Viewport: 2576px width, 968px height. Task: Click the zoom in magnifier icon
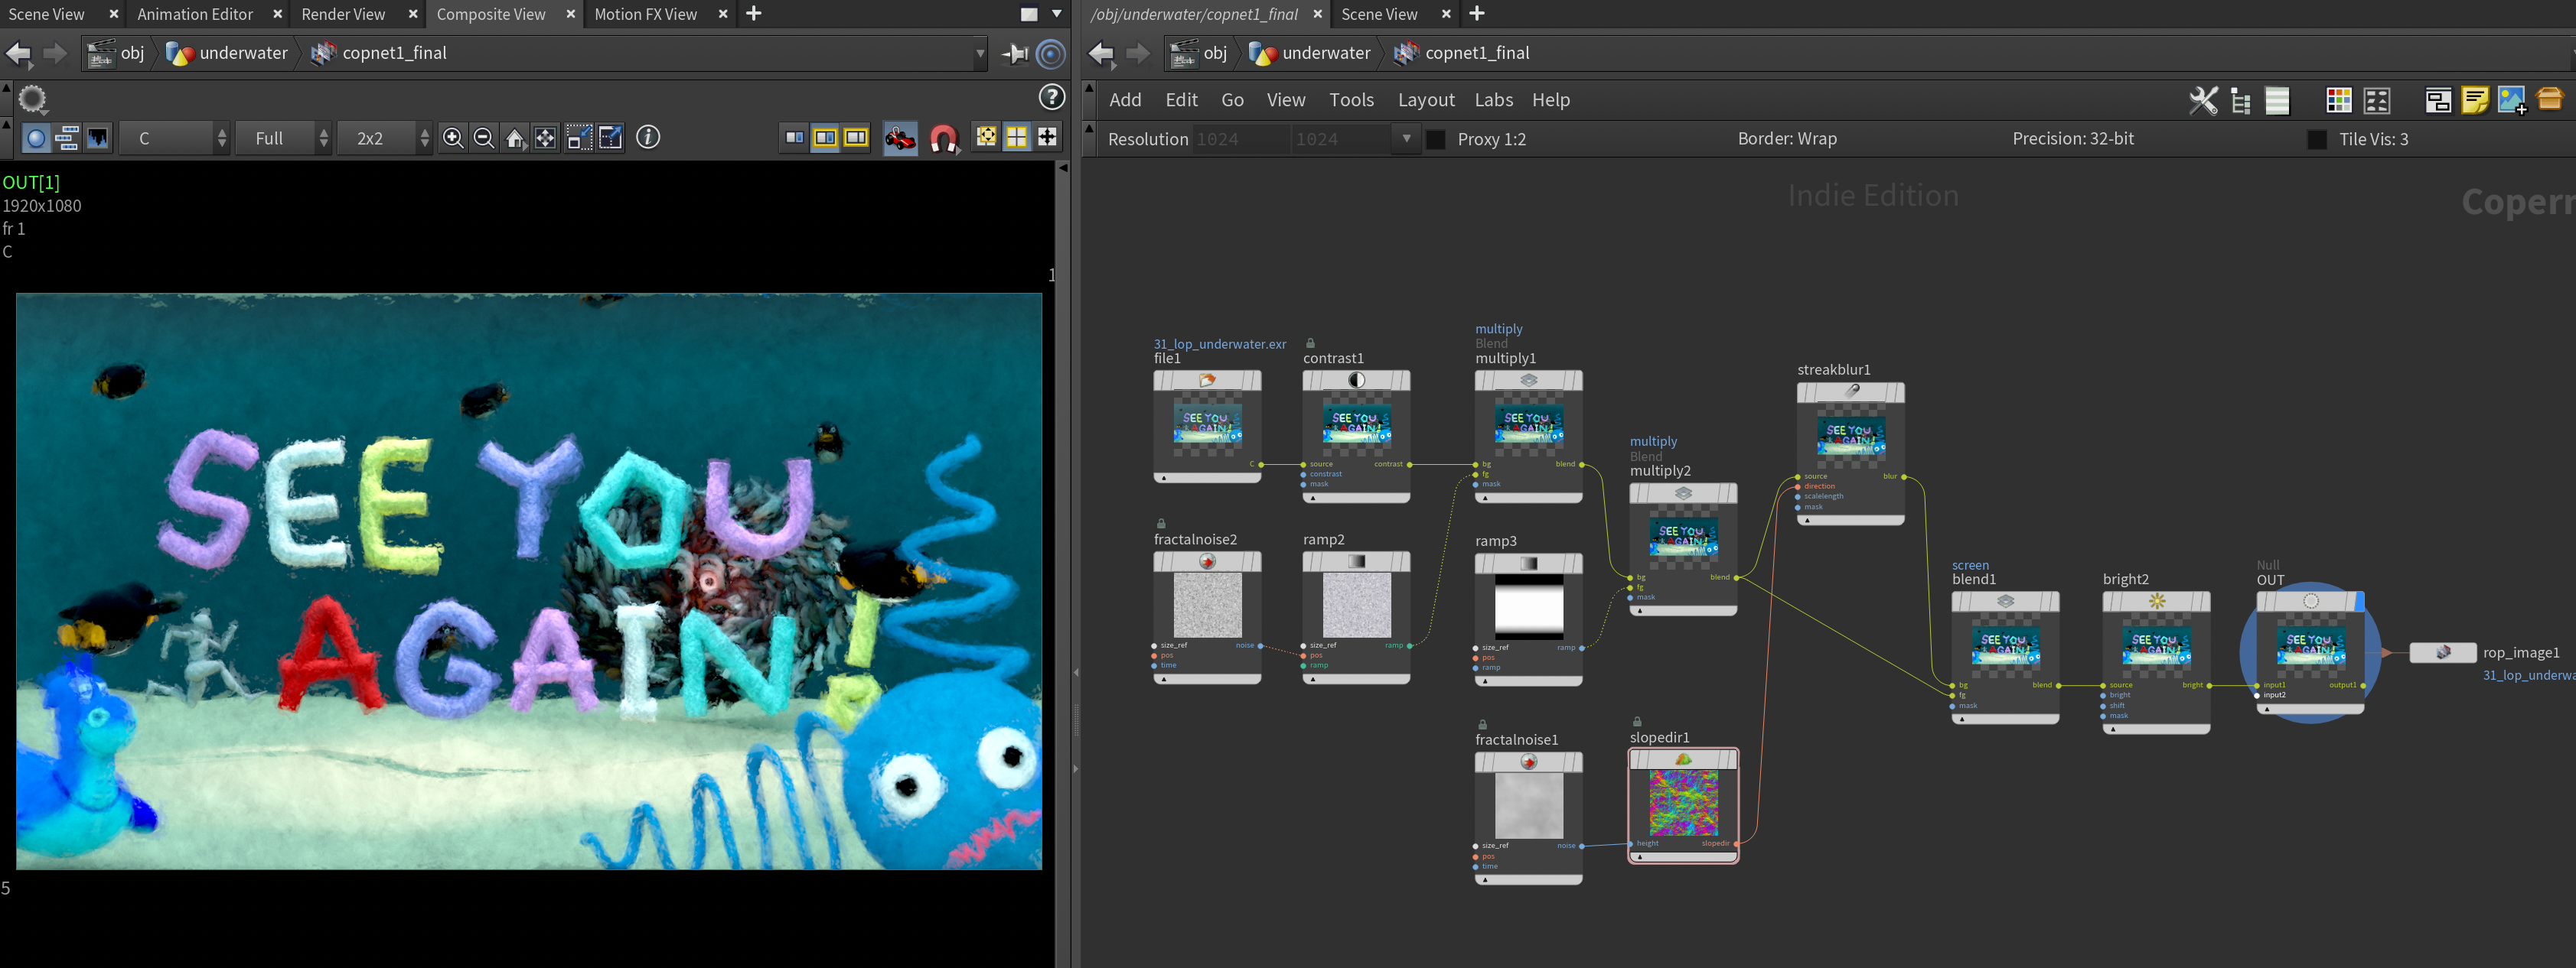click(453, 138)
